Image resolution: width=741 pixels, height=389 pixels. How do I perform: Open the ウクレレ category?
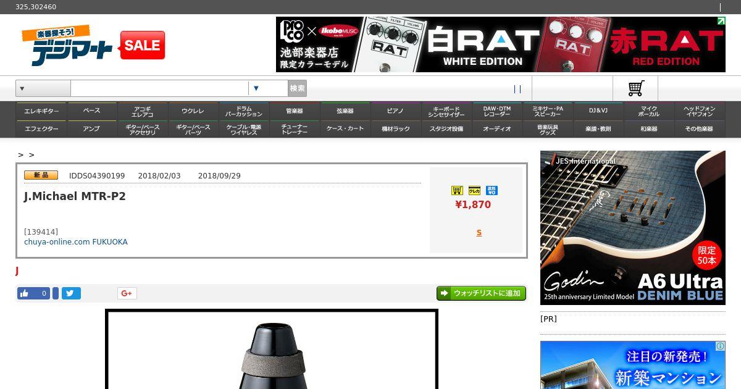[x=193, y=111]
